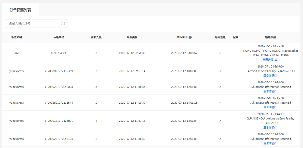Open 查看详情(11) link for dhl shipment

270,60
